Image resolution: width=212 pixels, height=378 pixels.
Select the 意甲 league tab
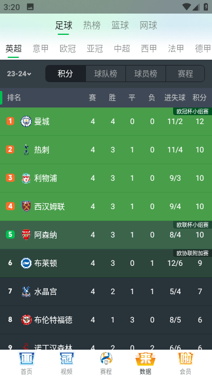(x=41, y=48)
